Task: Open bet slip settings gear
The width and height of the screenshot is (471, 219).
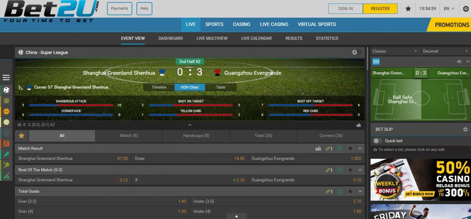Action: [466, 129]
